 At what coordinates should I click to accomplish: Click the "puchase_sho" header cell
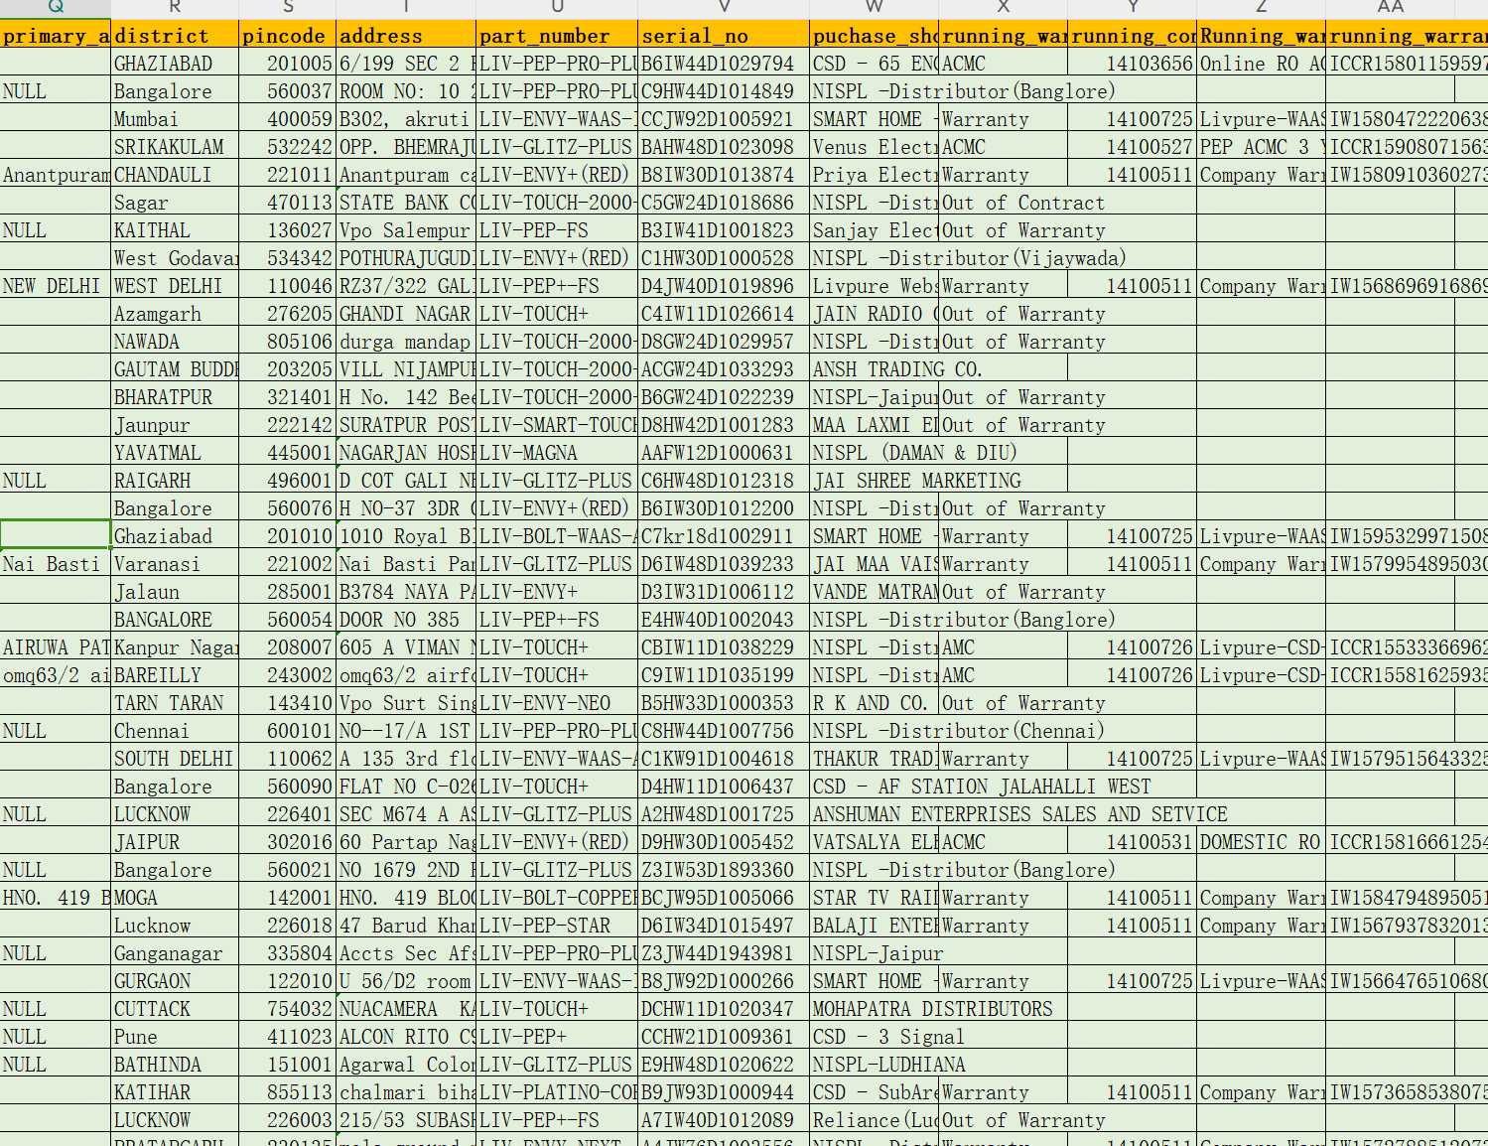click(875, 36)
